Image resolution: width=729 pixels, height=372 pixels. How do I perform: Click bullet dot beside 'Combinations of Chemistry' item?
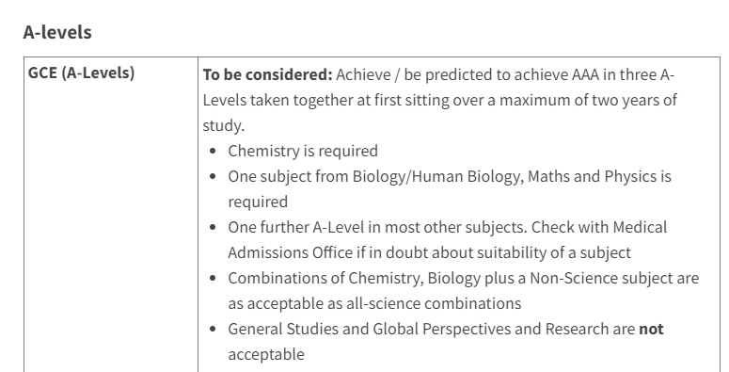(213, 278)
